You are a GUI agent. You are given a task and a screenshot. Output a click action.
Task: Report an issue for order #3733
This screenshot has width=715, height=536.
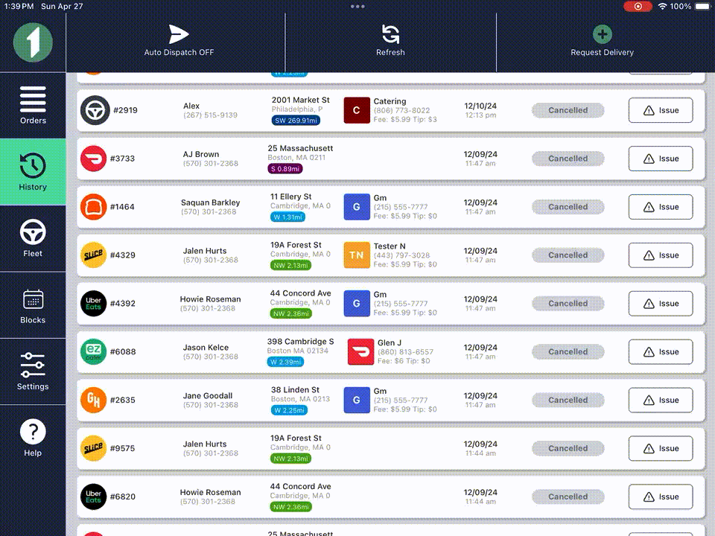pyautogui.click(x=661, y=159)
